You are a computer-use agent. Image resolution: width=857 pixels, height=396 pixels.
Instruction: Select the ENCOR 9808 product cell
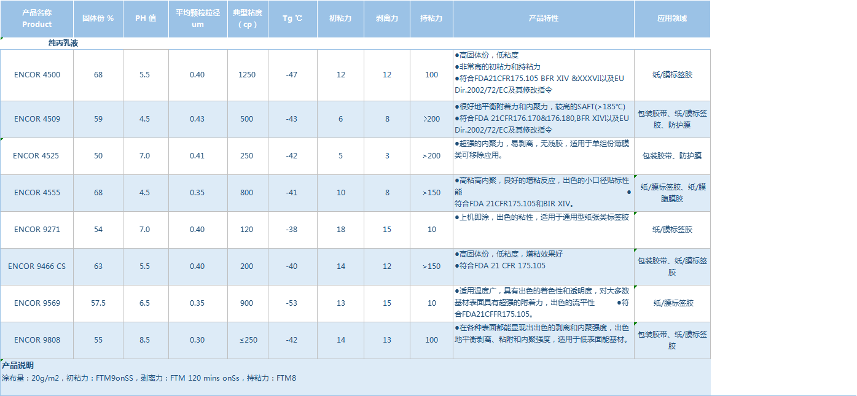[x=37, y=340]
